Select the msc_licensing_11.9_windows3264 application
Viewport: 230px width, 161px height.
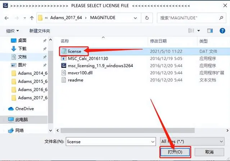pos(97,65)
